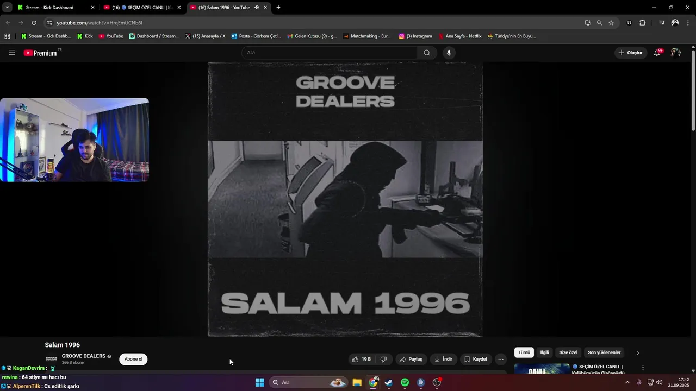This screenshot has height=391, width=696.
Task: Click the page vertical scrollbar
Action: (x=693, y=90)
